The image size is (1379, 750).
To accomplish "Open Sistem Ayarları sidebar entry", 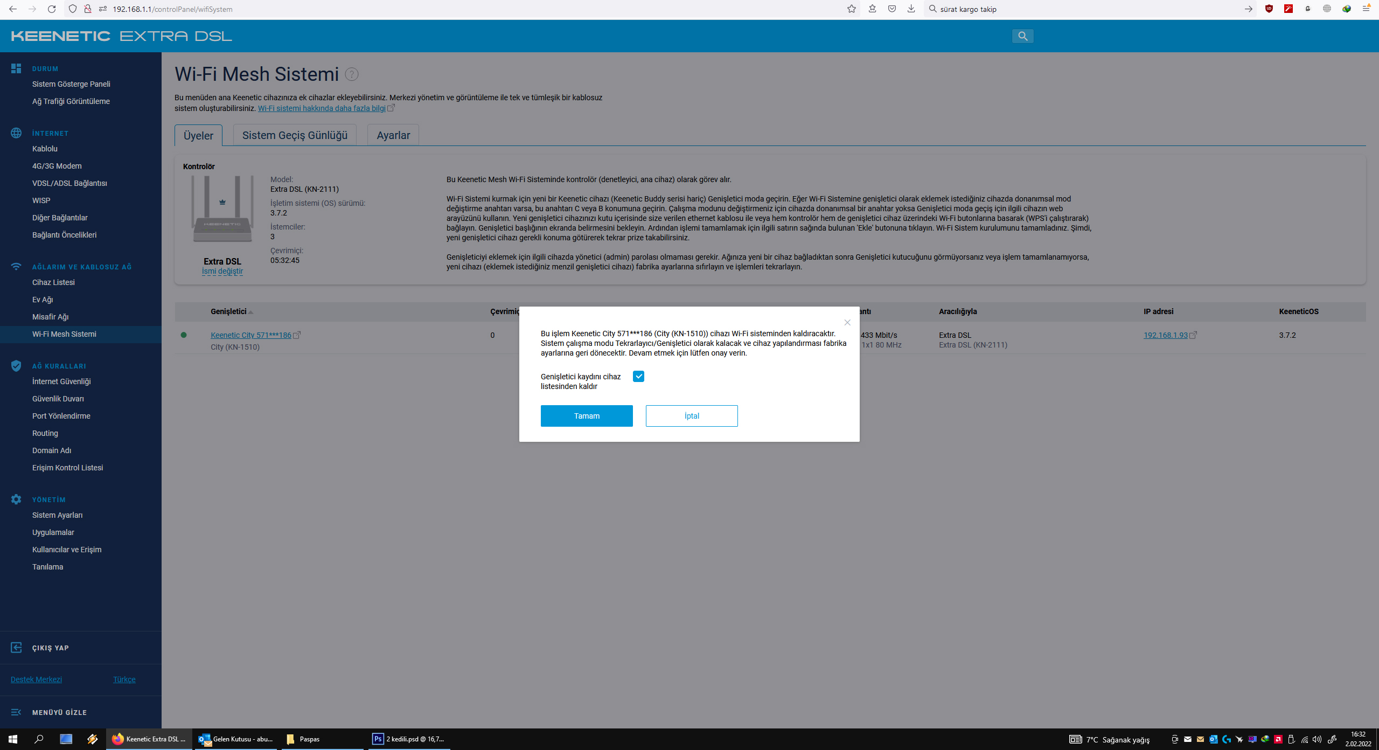I will (x=57, y=515).
